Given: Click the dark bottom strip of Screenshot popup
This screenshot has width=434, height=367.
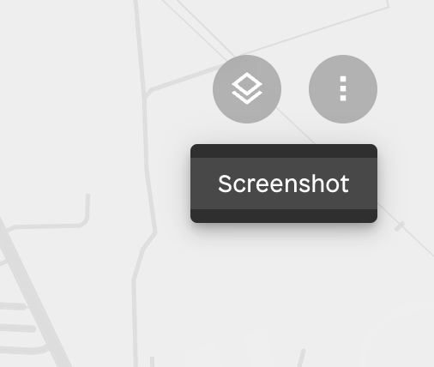Looking at the screenshot, I should (284, 216).
